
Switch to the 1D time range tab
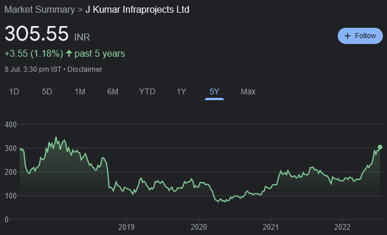(14, 91)
